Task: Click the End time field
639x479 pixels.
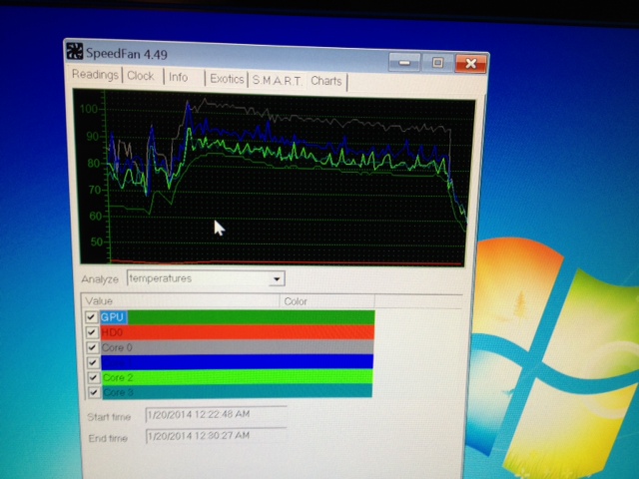Action: (x=216, y=436)
